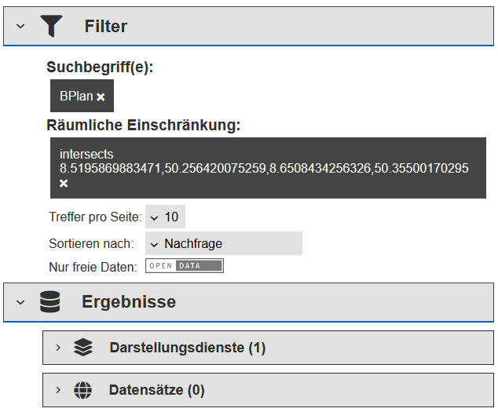Viewport: 498px width, 412px height.
Task: Click the Filter heading text
Action: (106, 26)
